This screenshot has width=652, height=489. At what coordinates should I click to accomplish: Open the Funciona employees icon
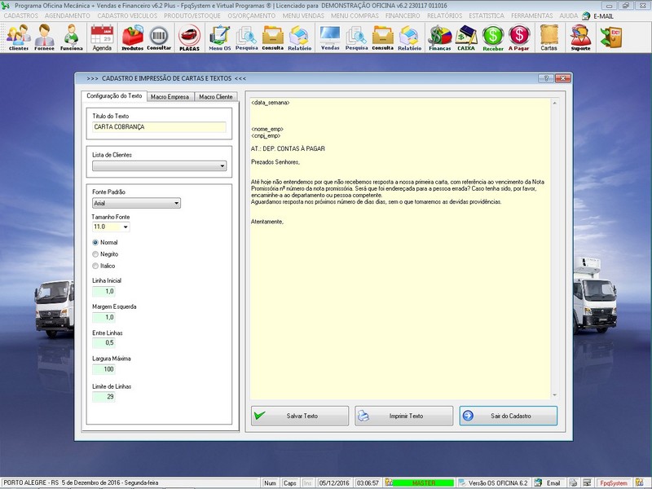(71, 37)
